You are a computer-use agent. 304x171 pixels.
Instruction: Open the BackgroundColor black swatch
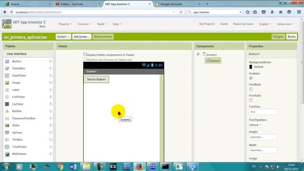251,67
